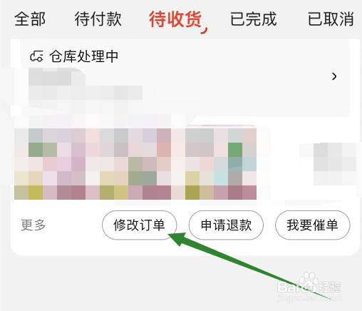362x311 pixels.
Task: Tap the 申请退款 button
Action: (x=226, y=225)
